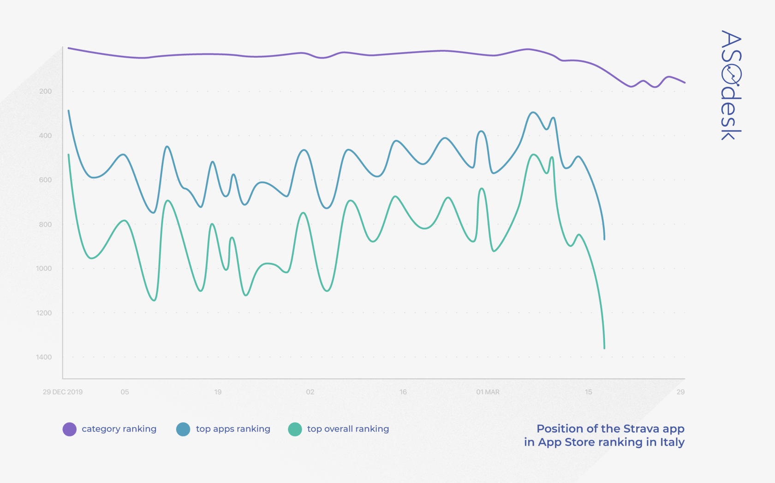Select the 05 x-axis date tick

[x=125, y=392]
